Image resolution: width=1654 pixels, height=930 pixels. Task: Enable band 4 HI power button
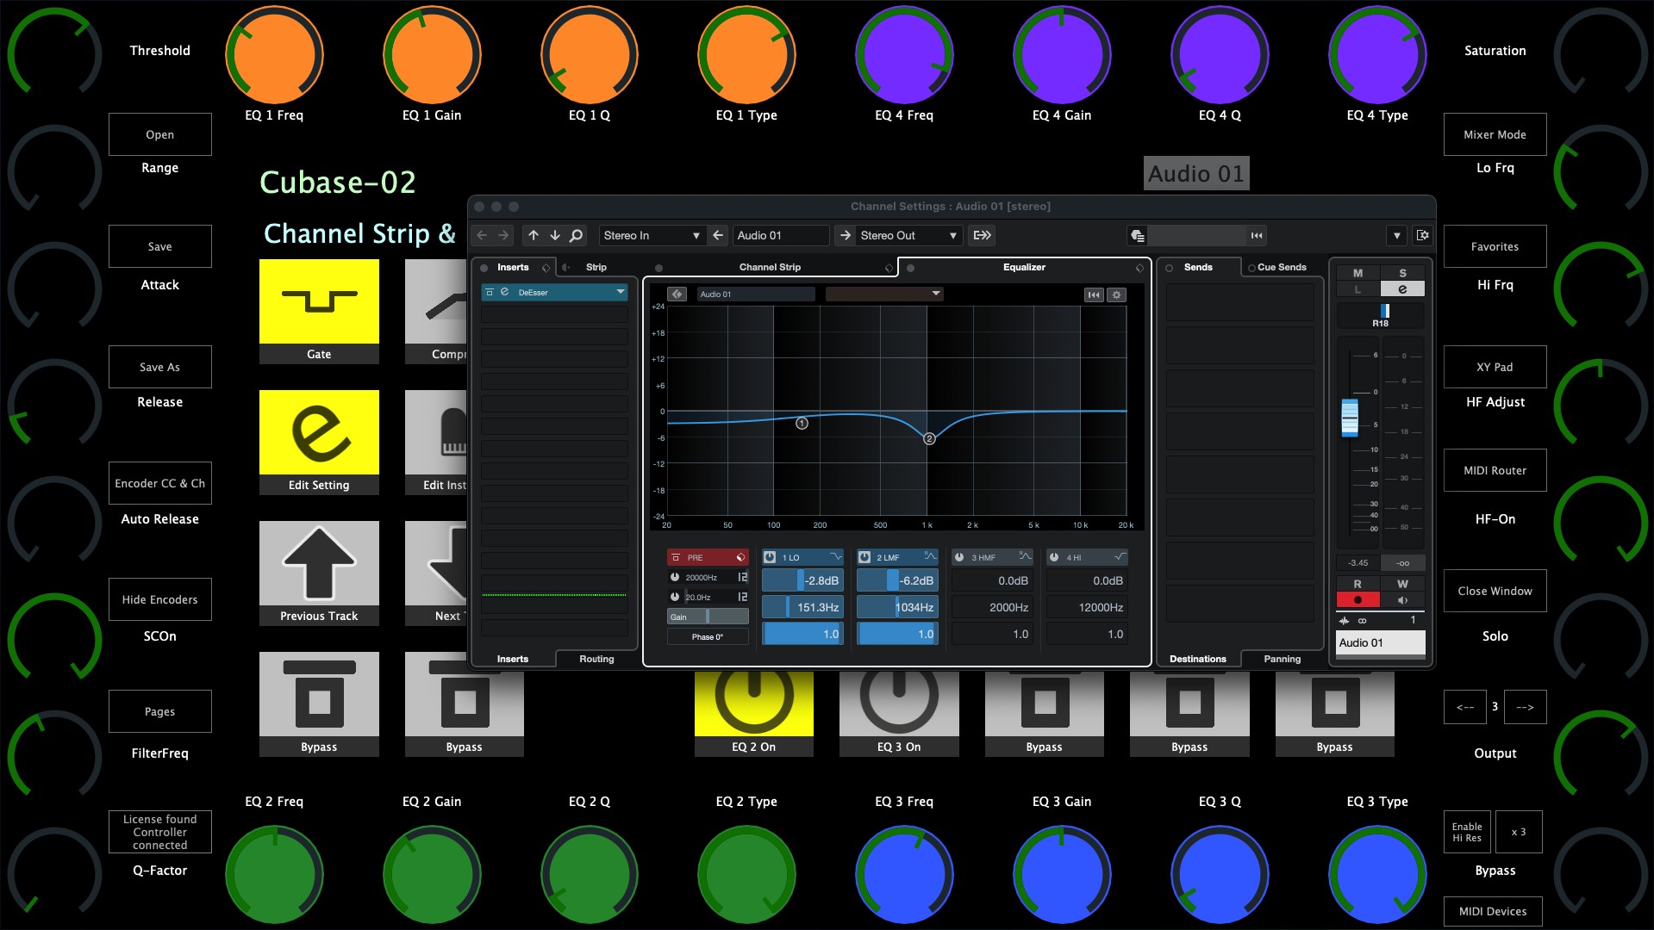click(x=1054, y=557)
